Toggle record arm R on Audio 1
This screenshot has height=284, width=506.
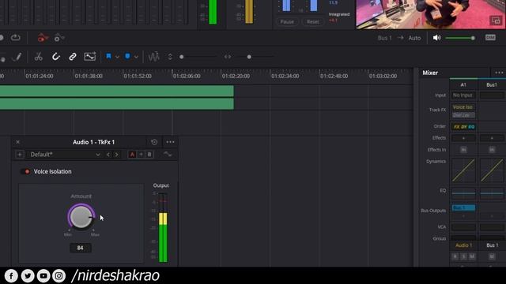tap(455, 256)
